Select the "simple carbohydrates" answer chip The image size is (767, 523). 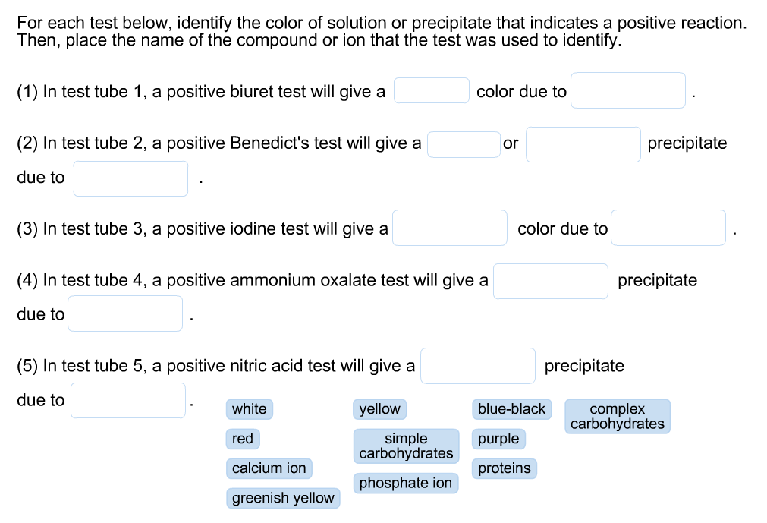coord(406,446)
